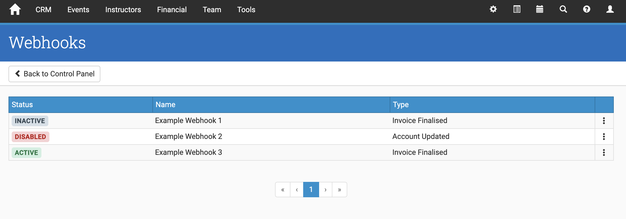626x219 pixels.
Task: Open the CRM menu
Action: (43, 10)
